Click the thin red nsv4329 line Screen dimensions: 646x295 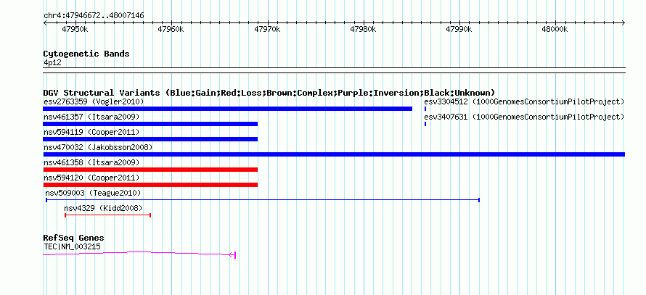[x=108, y=215]
